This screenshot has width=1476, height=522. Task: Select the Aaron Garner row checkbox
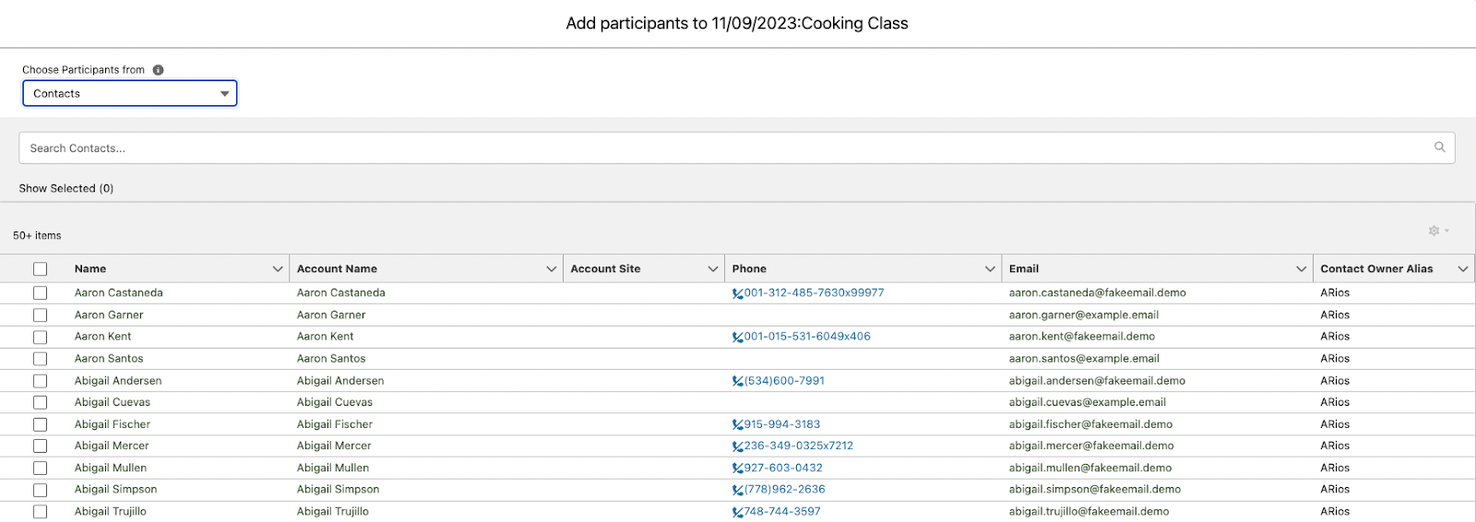coord(40,315)
